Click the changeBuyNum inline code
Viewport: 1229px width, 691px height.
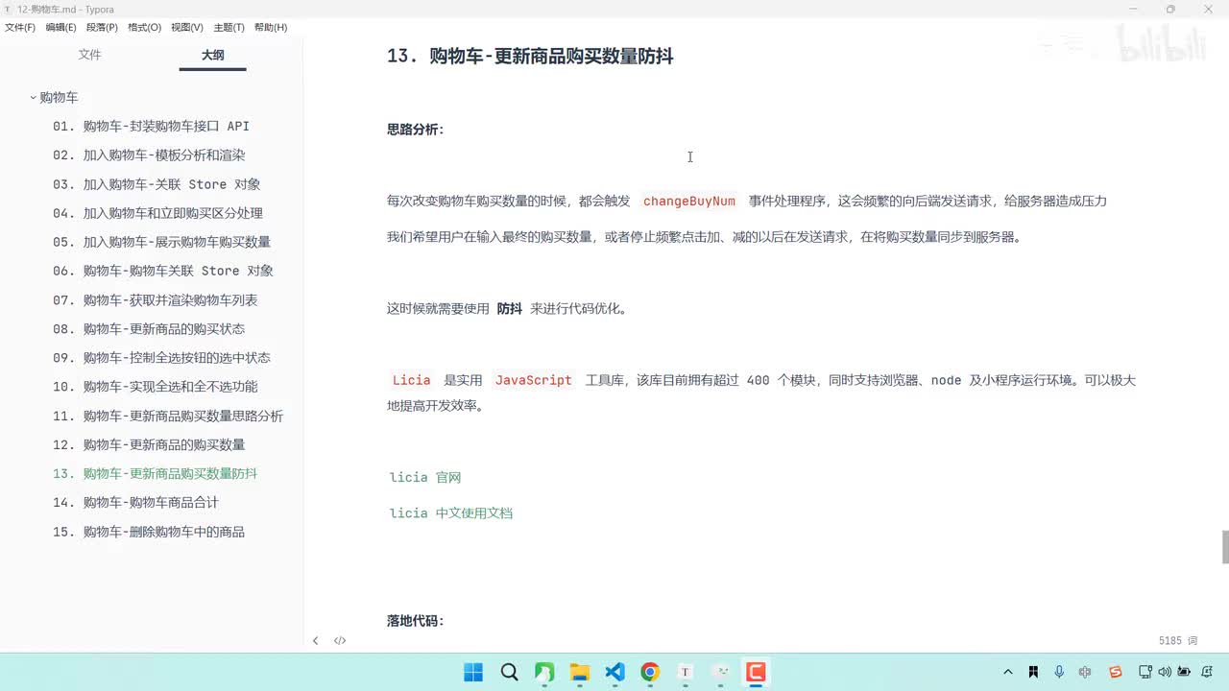point(689,202)
